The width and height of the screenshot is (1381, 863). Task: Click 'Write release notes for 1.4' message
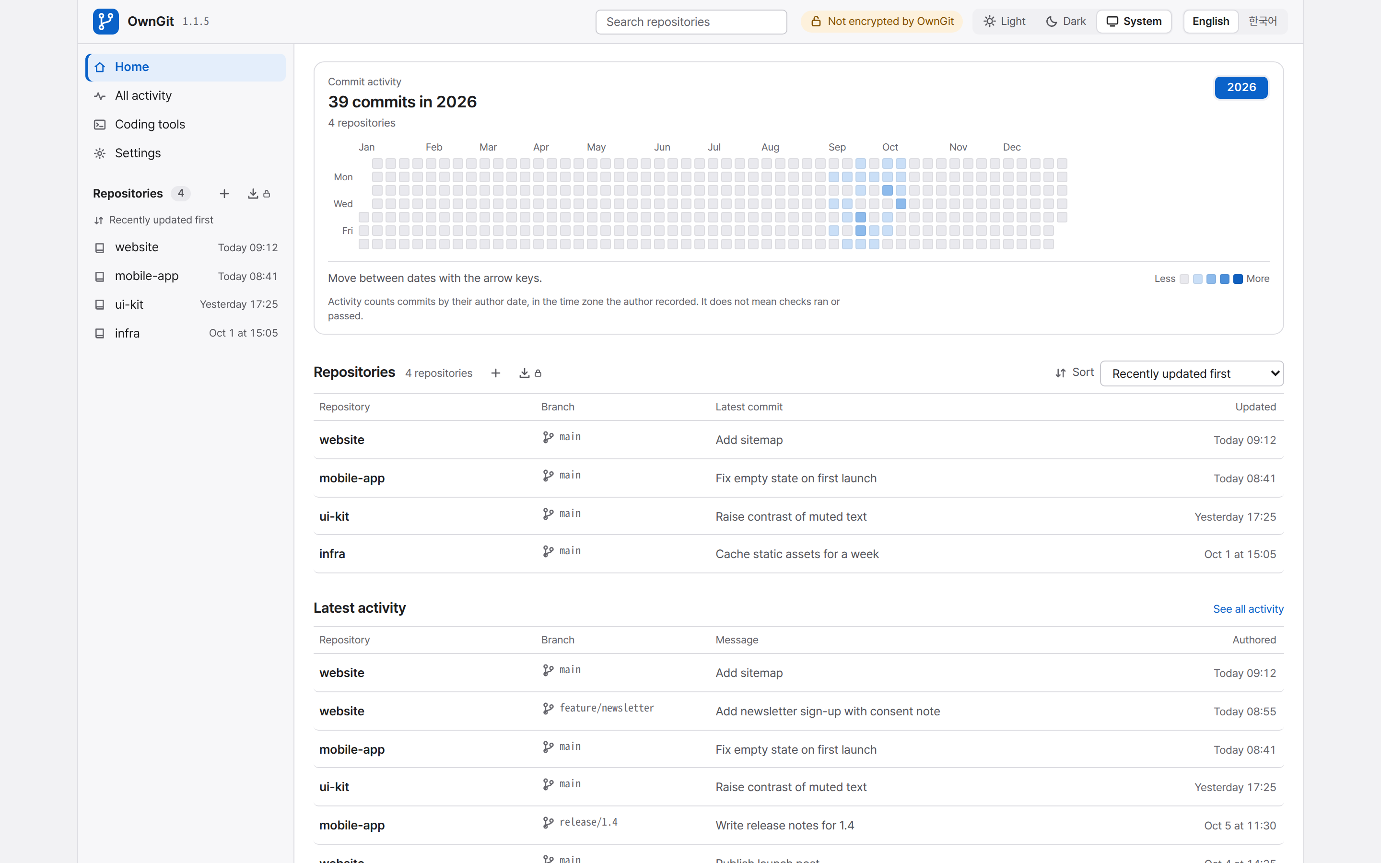pos(784,825)
